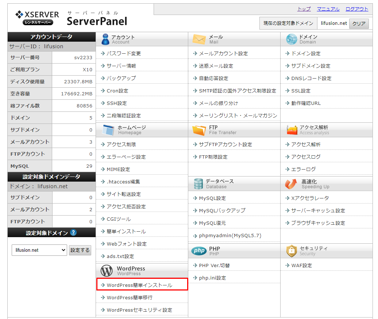Open SSH設定
This screenshot has height=319, width=378.
(x=117, y=103)
